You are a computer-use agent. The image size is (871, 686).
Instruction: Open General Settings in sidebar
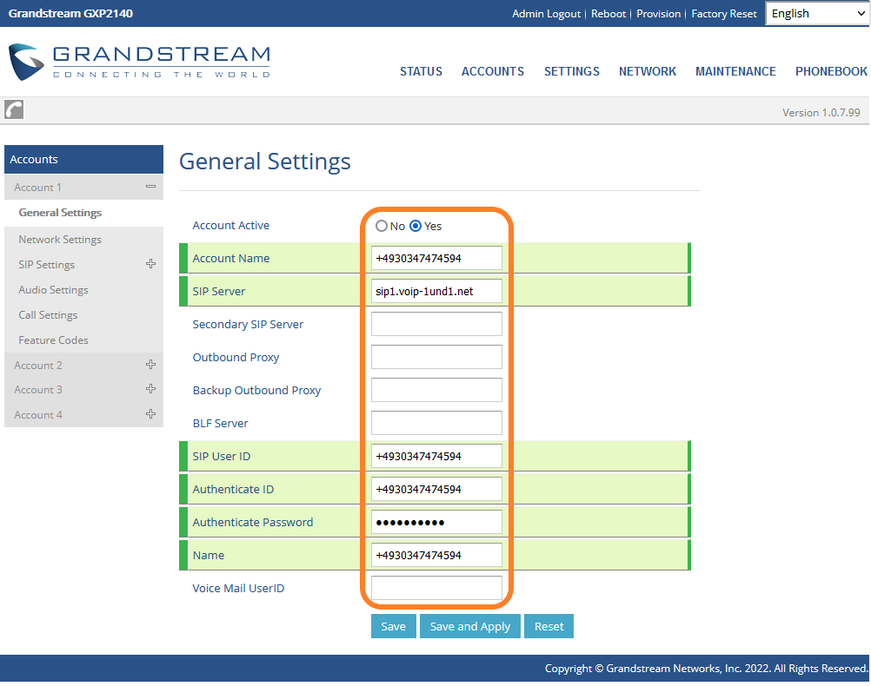tap(60, 213)
